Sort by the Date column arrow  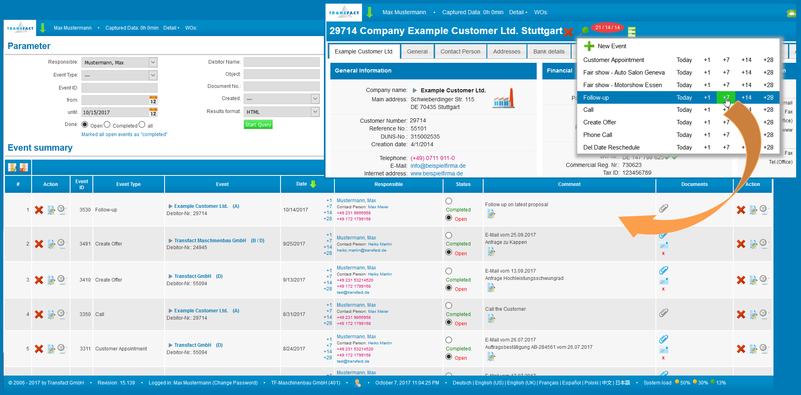click(313, 184)
